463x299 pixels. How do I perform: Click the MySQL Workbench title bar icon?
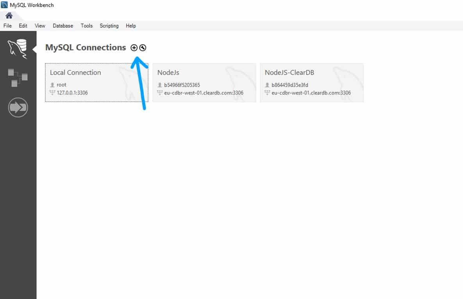click(x=4, y=5)
